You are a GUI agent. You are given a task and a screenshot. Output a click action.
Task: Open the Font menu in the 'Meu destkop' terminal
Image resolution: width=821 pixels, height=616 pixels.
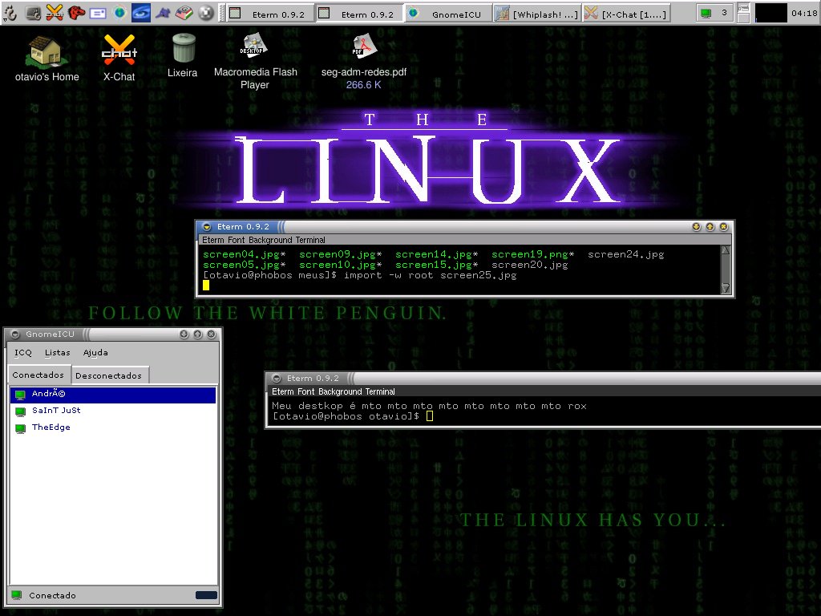click(306, 391)
